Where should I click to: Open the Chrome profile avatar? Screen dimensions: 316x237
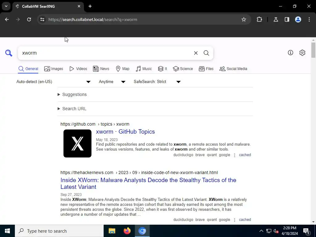coord(298,19)
